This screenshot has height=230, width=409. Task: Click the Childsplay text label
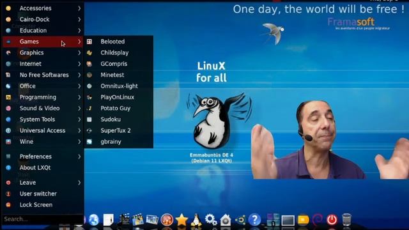pos(114,52)
